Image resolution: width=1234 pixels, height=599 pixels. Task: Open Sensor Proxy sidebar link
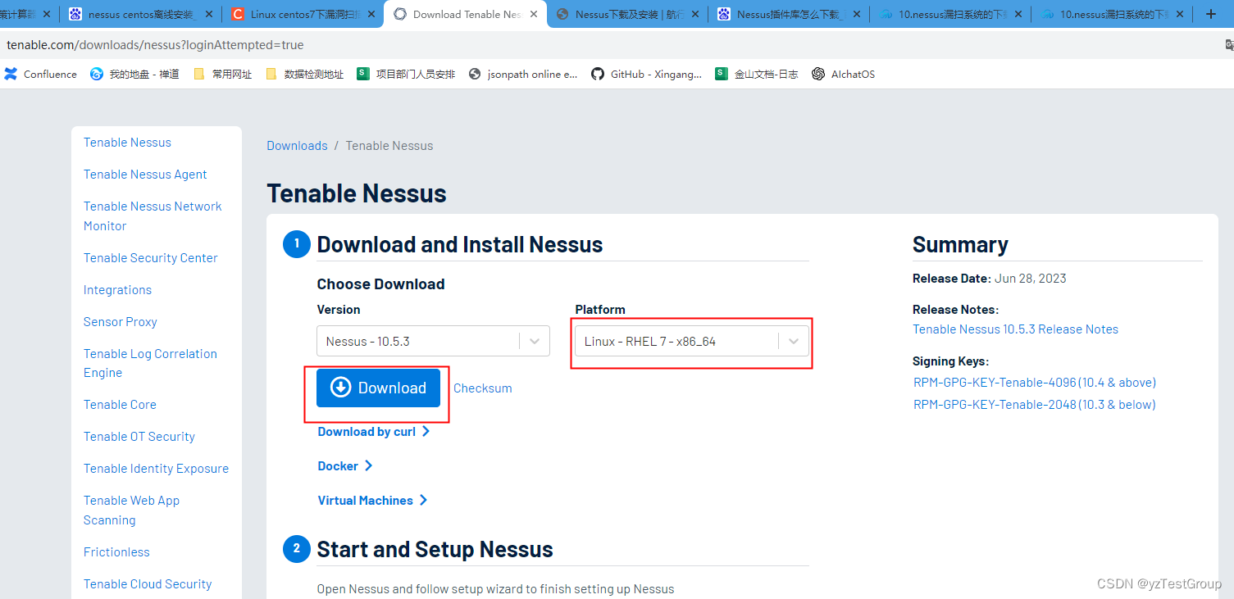point(121,322)
